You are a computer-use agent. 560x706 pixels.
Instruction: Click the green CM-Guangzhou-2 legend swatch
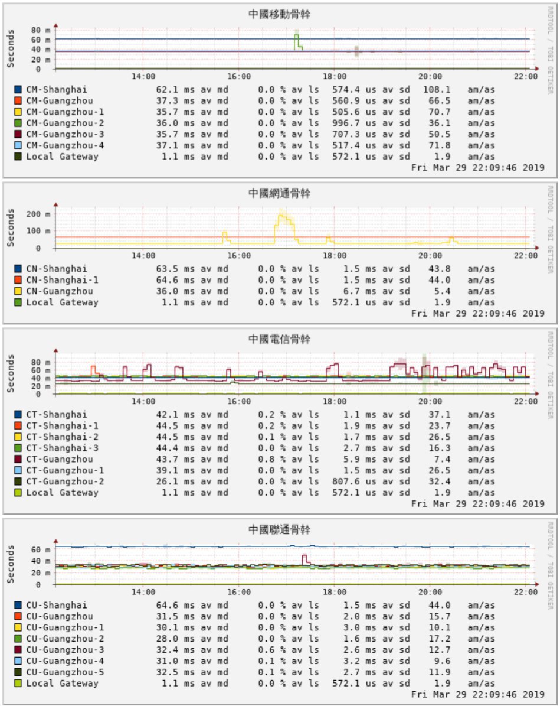point(18,123)
